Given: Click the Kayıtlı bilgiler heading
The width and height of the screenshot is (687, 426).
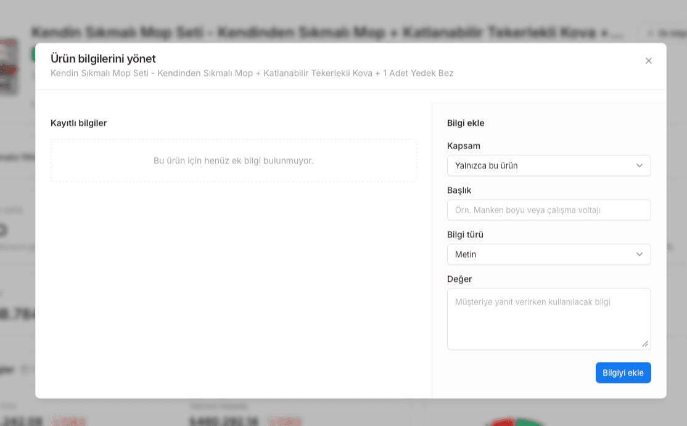Looking at the screenshot, I should (79, 123).
